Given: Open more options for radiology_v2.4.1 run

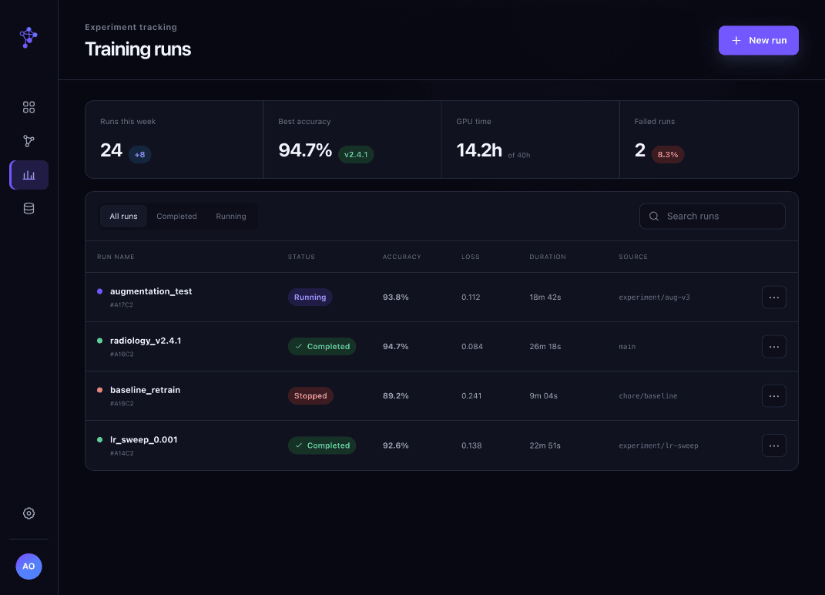Looking at the screenshot, I should [x=774, y=347].
